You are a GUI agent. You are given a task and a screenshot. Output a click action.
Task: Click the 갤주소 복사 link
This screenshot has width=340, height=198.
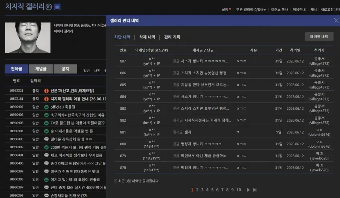(x=279, y=10)
